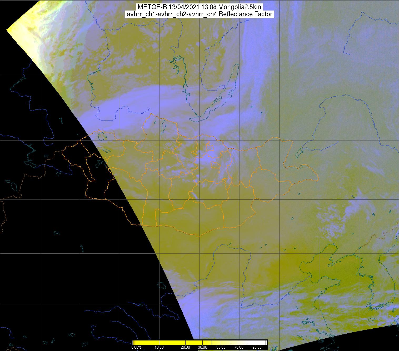The height and width of the screenshot is (351, 399).
Task: Click the '50.00' colorbar label
Action: [x=221, y=348]
